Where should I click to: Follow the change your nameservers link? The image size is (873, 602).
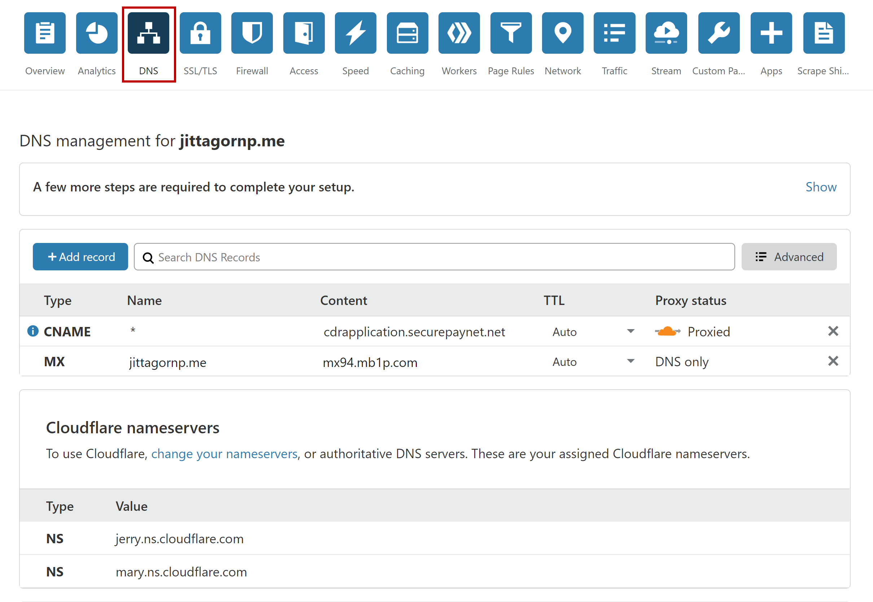pyautogui.click(x=224, y=454)
